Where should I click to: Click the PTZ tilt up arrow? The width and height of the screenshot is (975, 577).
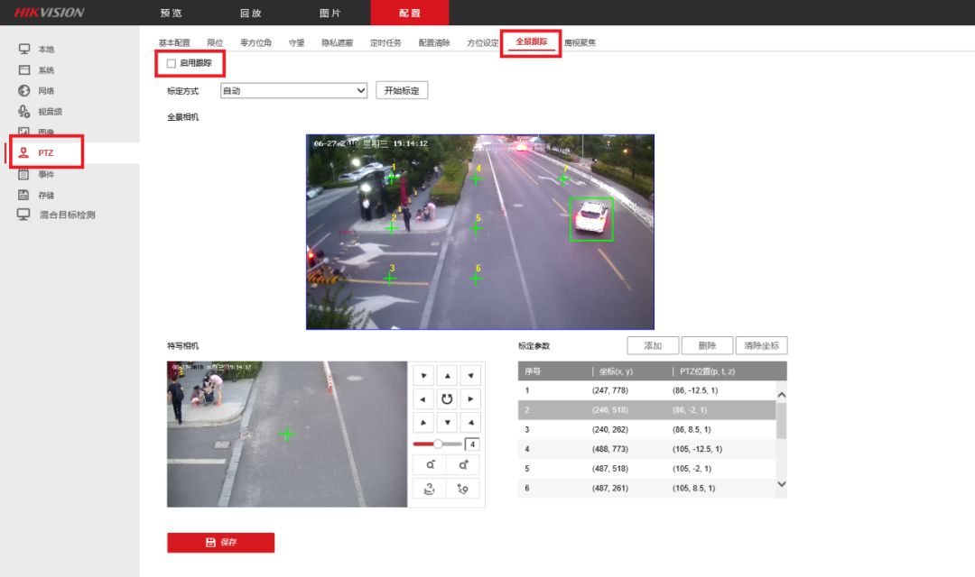coord(448,375)
